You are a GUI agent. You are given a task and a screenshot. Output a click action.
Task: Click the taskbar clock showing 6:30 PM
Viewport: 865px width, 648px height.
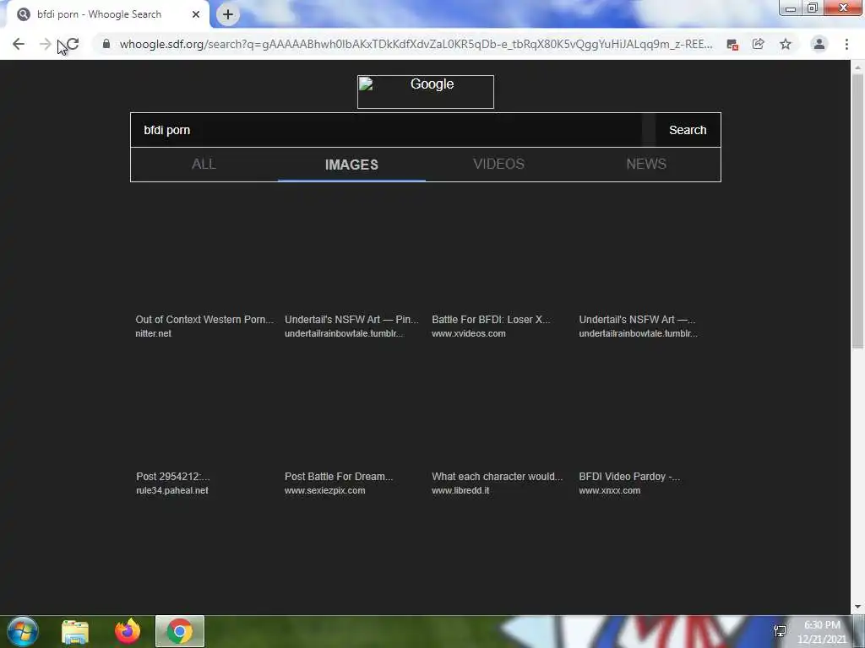click(x=821, y=632)
